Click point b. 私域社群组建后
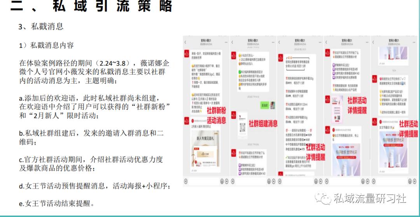Image resolution: width=420 pixels, height=217 pixels. (91, 138)
